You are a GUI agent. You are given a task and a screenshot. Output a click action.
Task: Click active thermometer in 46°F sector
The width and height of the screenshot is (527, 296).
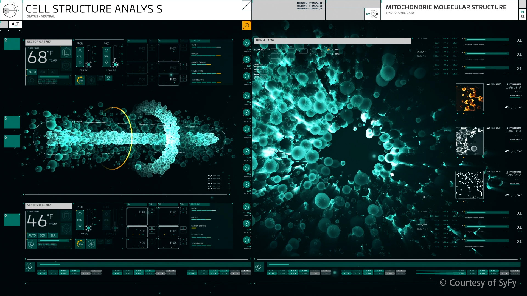[x=89, y=220]
